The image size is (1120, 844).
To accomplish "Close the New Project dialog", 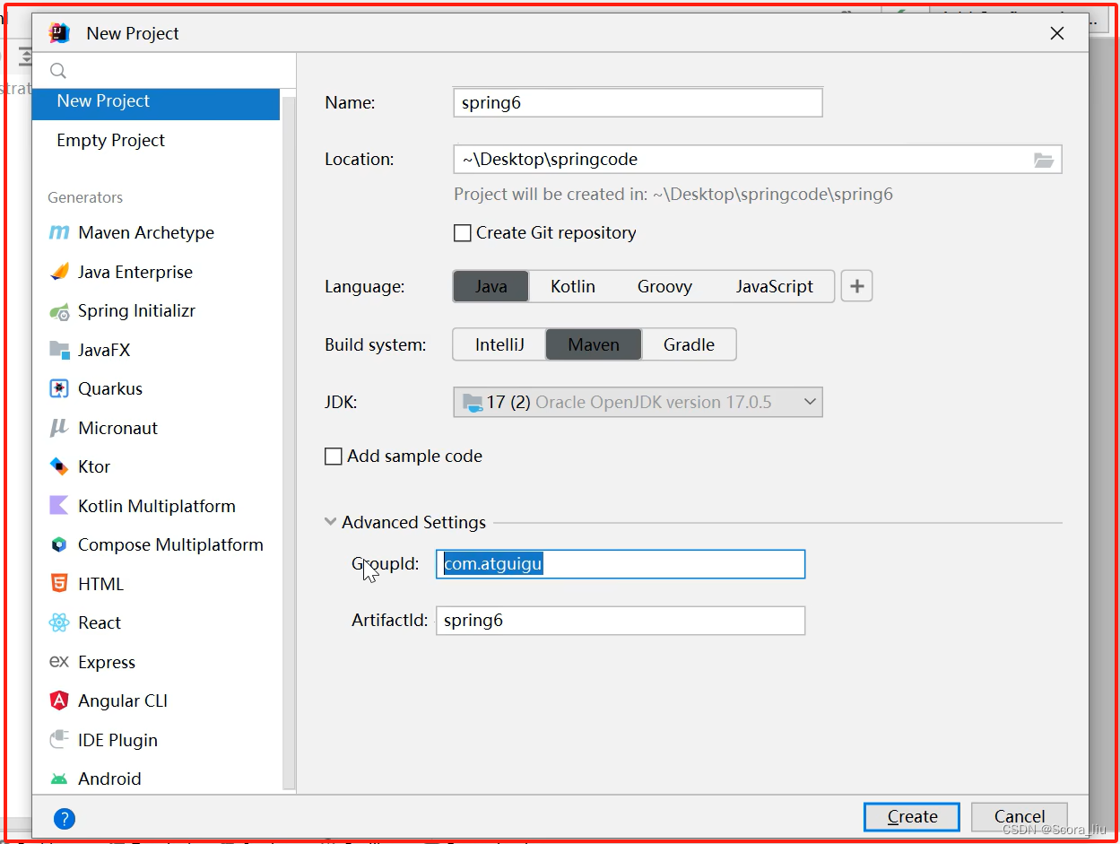I will (1057, 33).
